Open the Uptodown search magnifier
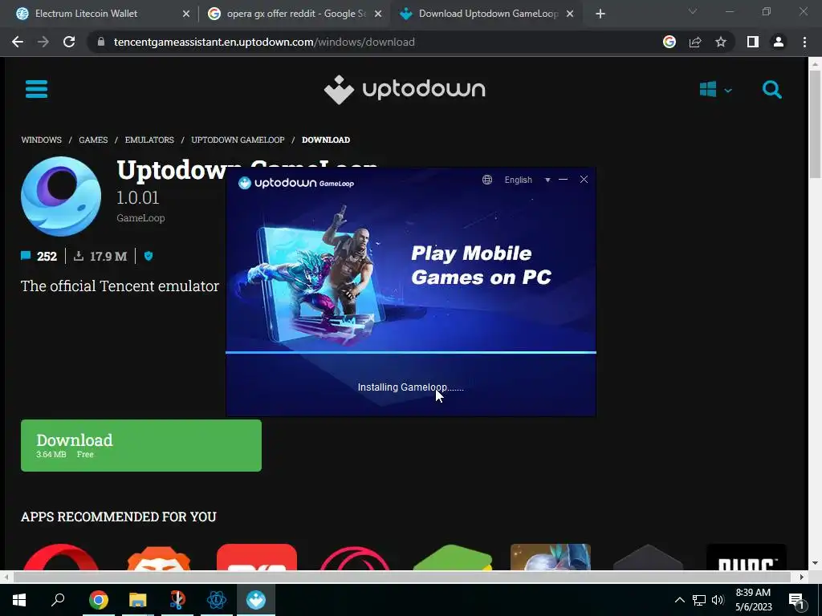The width and height of the screenshot is (822, 616). pos(771,90)
